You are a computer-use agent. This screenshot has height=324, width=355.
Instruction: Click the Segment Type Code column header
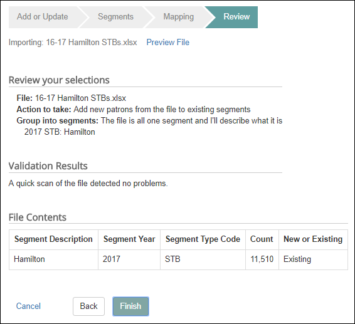(203, 239)
